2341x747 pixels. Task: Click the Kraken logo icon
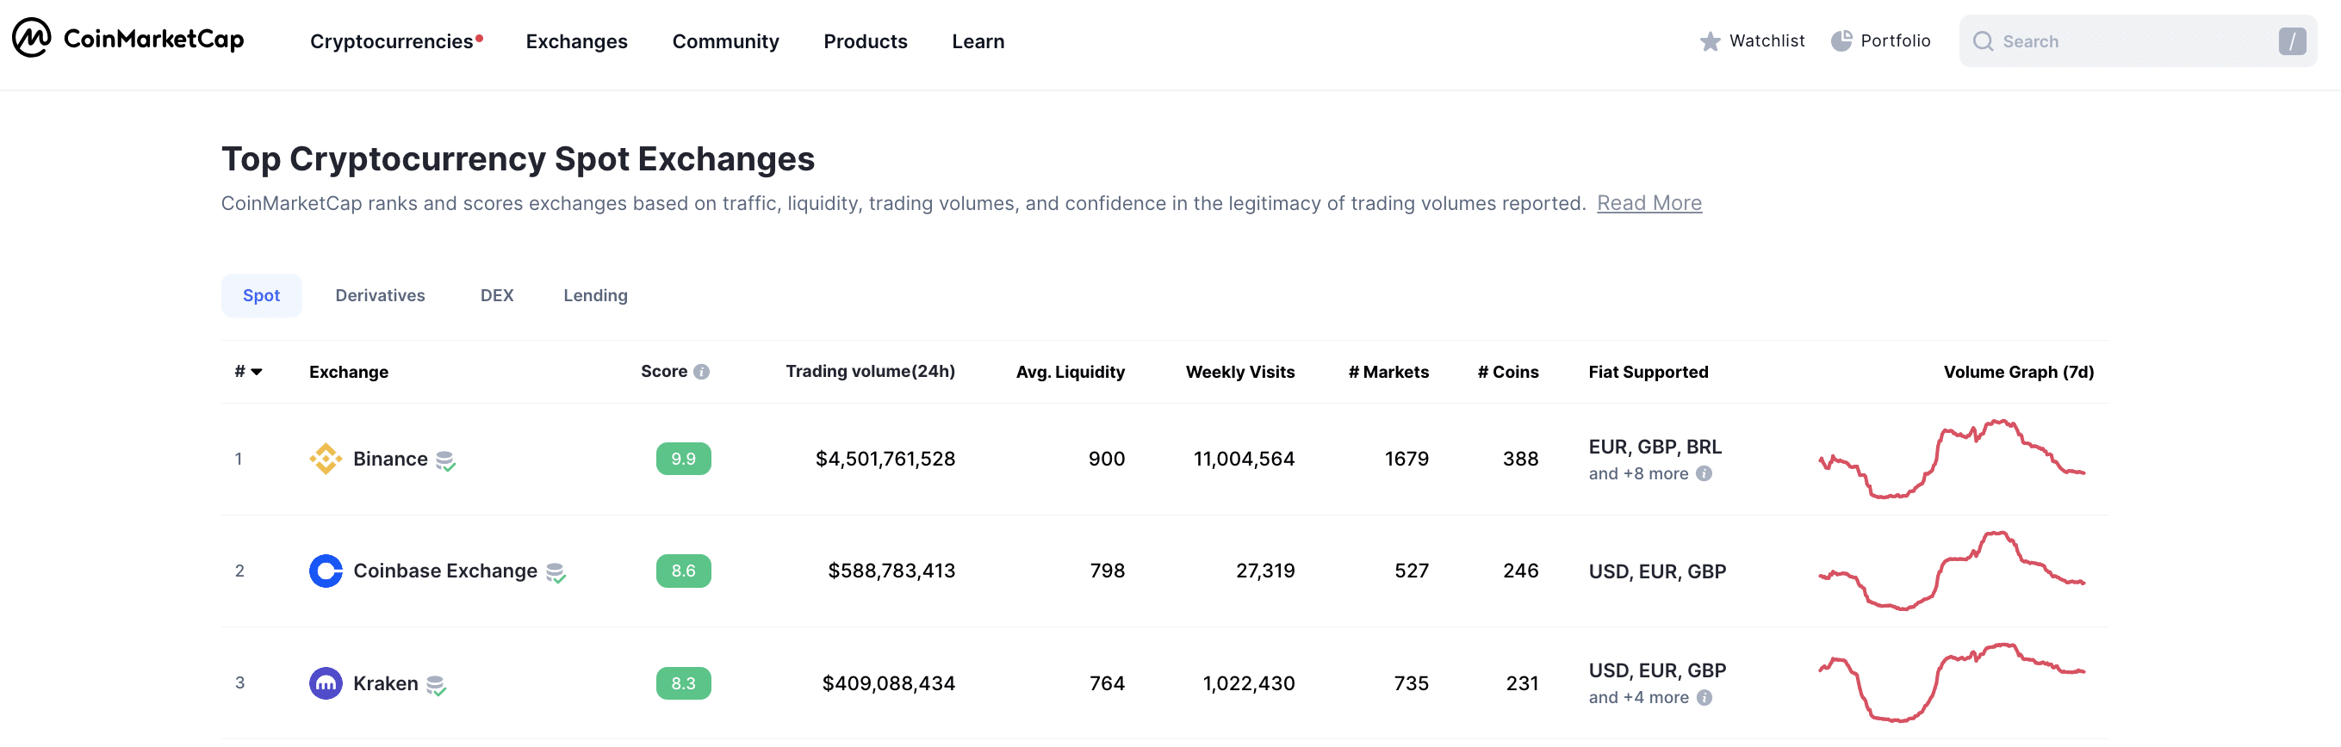pos(326,683)
